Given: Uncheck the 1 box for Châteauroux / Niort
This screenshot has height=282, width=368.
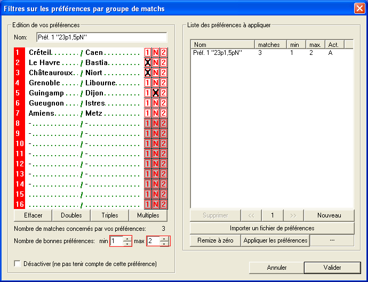Looking at the screenshot, I should point(147,72).
